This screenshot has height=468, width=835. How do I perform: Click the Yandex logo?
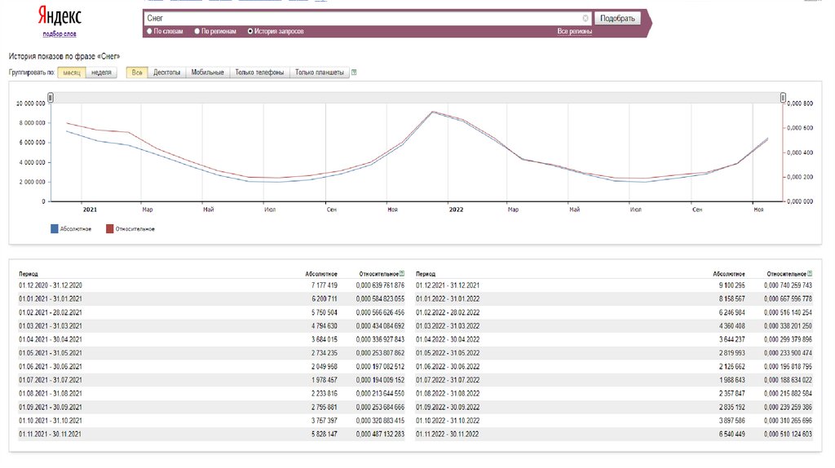[x=60, y=17]
